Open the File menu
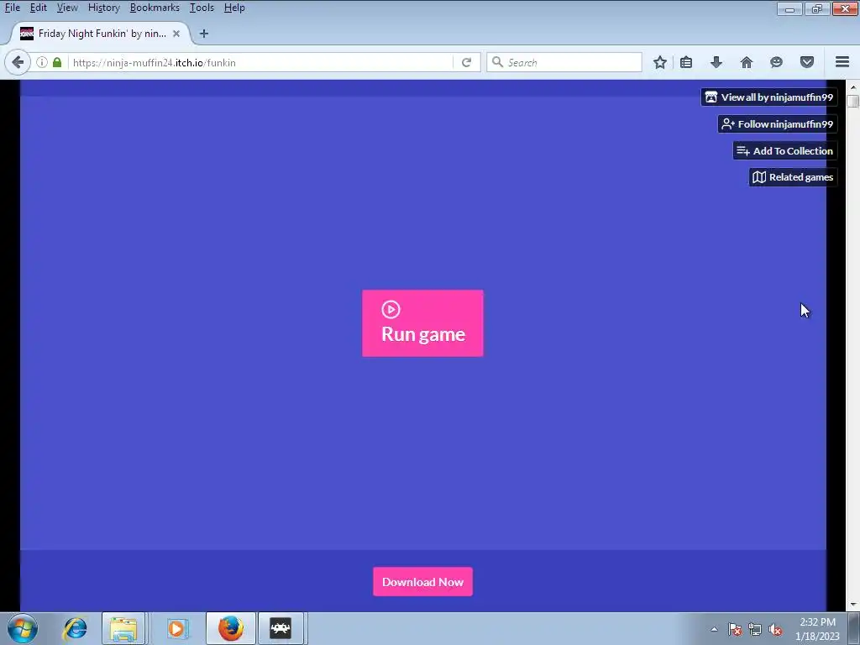 [x=12, y=8]
